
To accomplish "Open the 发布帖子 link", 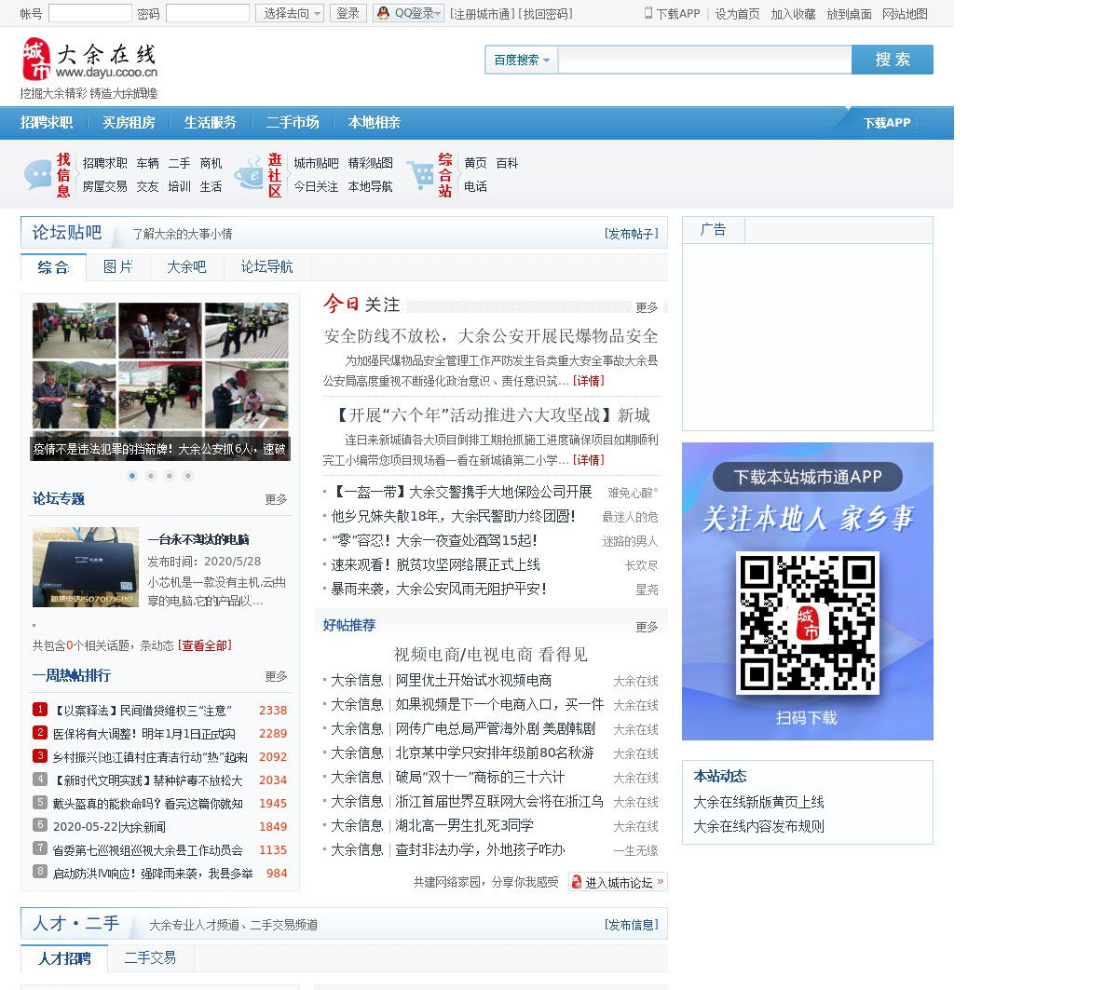I will pos(631,234).
